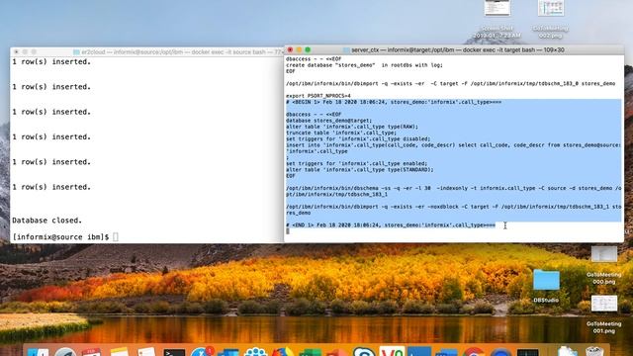Launch Google Chrome from the Dock
The width and height of the screenshot is (633, 356).
tap(474, 351)
